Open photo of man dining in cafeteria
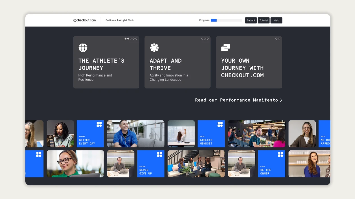This screenshot has height=199, width=355. [256, 134]
